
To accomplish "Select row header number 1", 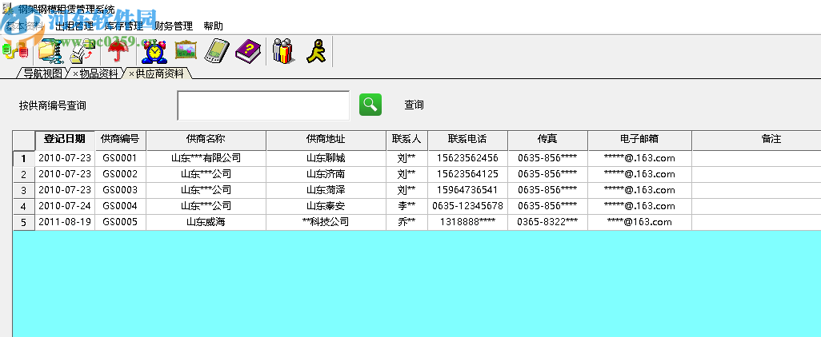I will coord(23,158).
